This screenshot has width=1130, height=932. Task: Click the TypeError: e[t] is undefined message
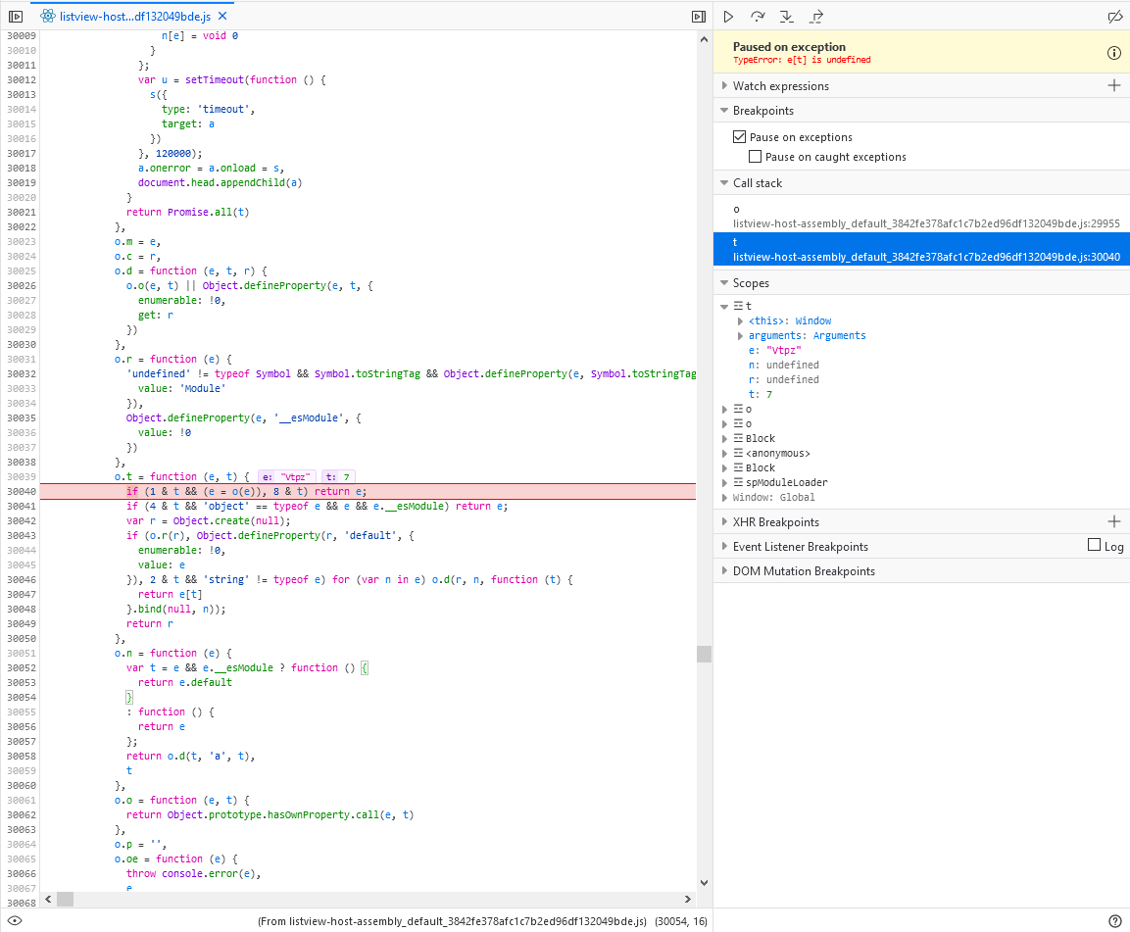coord(802,60)
